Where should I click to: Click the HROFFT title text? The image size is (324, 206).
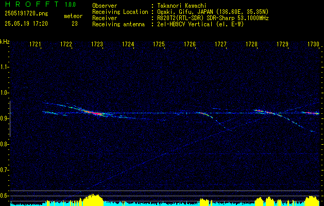coord(32,4)
